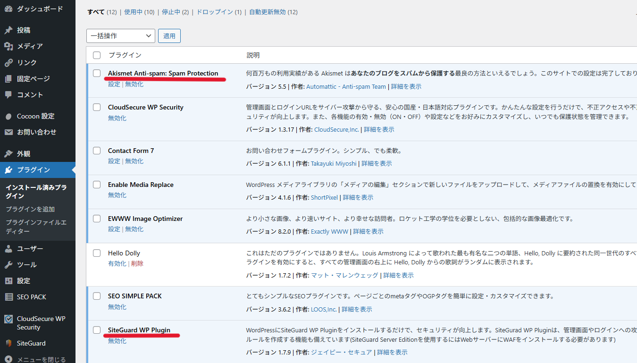This screenshot has width=637, height=363.
Task: Open LOOS,Inc. author link
Action: pos(324,309)
